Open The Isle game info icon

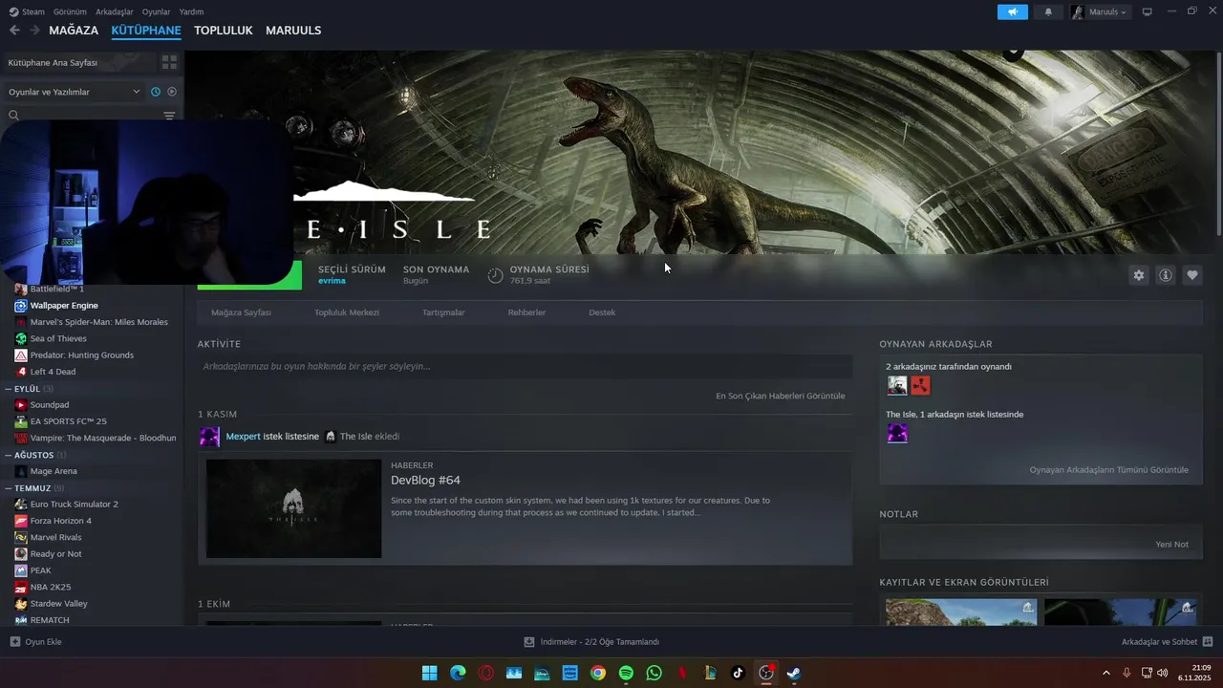1166,275
